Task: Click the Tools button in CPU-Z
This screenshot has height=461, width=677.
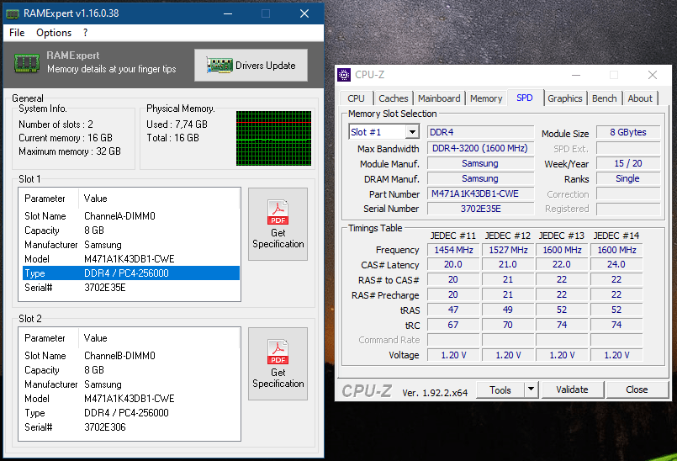Action: click(x=500, y=390)
